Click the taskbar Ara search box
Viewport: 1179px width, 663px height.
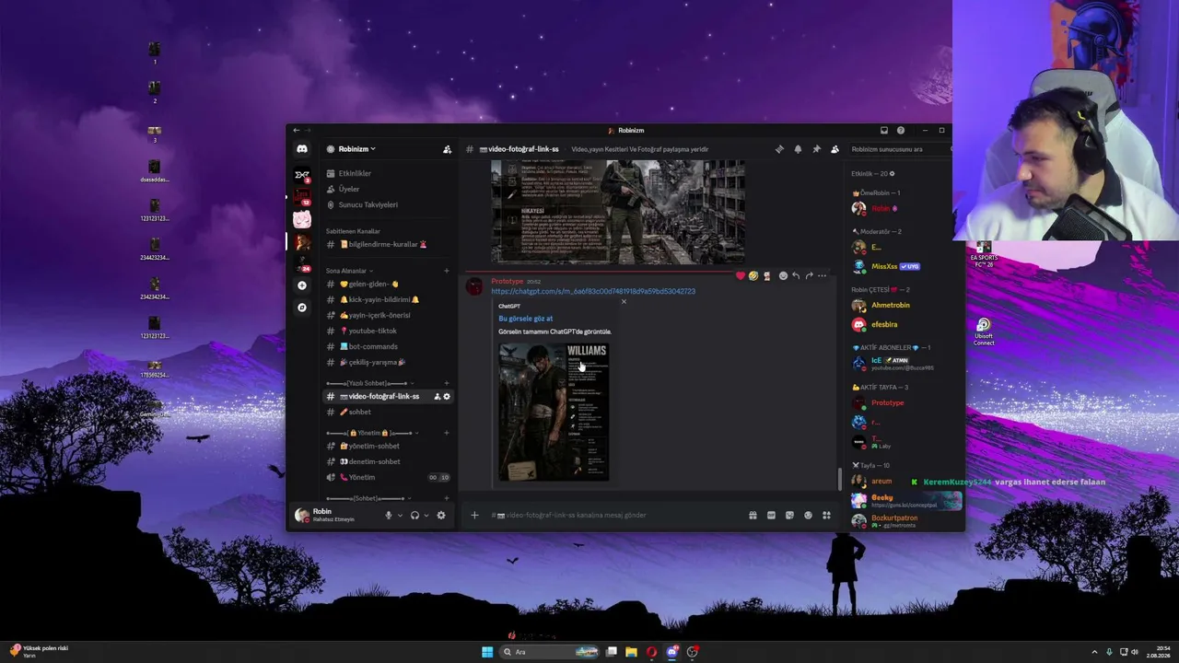tap(551, 652)
